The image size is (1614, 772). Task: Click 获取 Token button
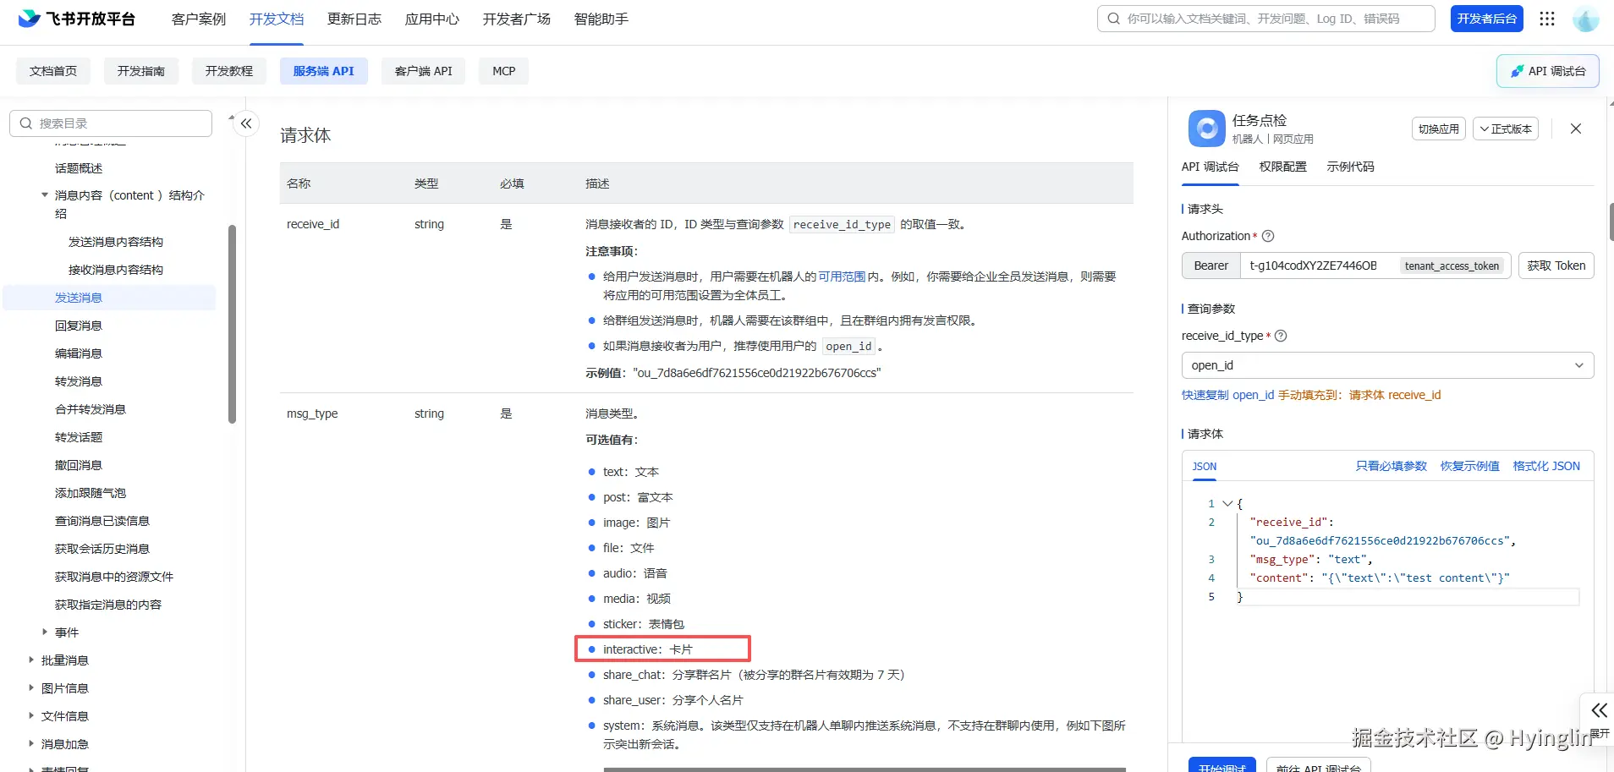tap(1556, 266)
